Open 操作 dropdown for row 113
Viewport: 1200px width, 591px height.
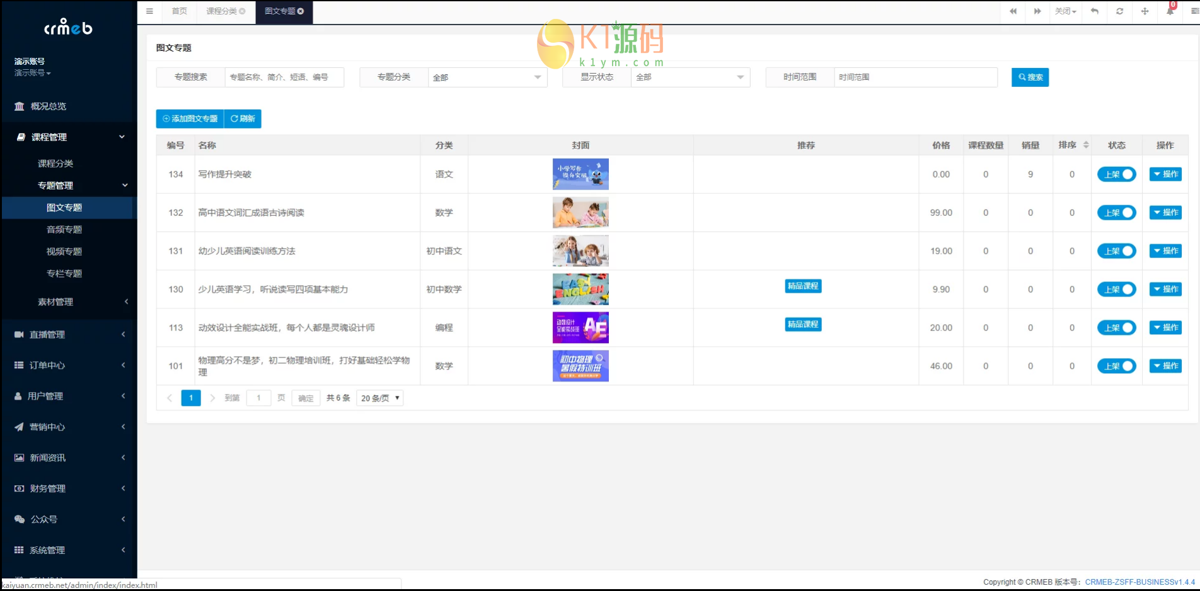[x=1165, y=328]
